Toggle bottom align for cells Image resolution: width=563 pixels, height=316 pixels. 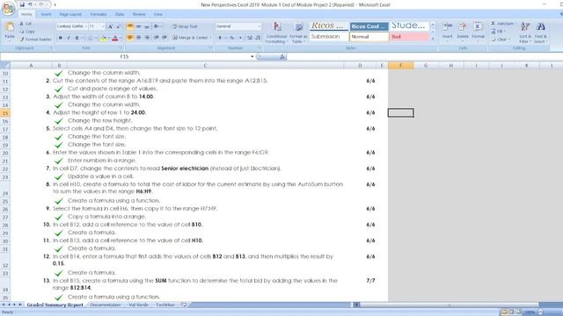click(x=147, y=26)
